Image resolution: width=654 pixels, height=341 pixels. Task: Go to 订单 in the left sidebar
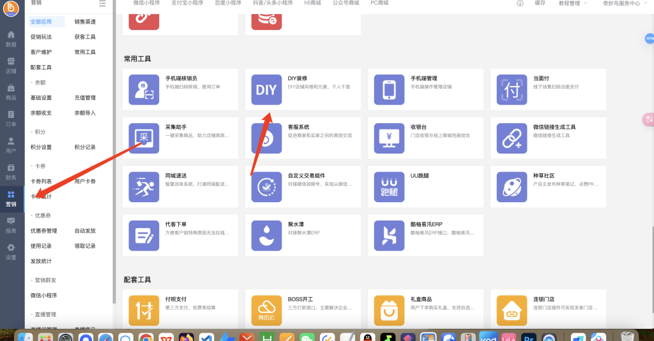pyautogui.click(x=11, y=119)
